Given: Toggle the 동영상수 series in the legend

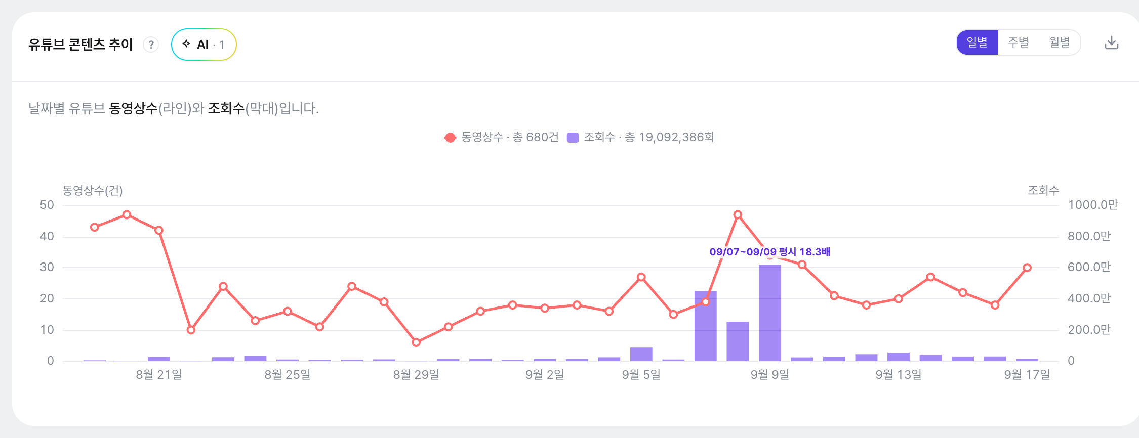Looking at the screenshot, I should [x=502, y=137].
